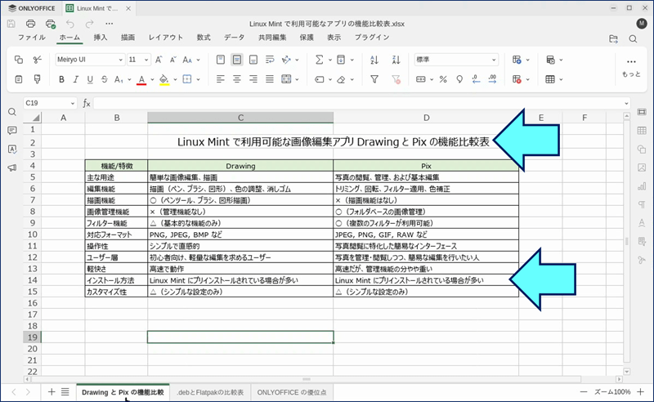Image resolution: width=654 pixels, height=402 pixels.
Task: Open file location folder icon
Action: pyautogui.click(x=613, y=38)
